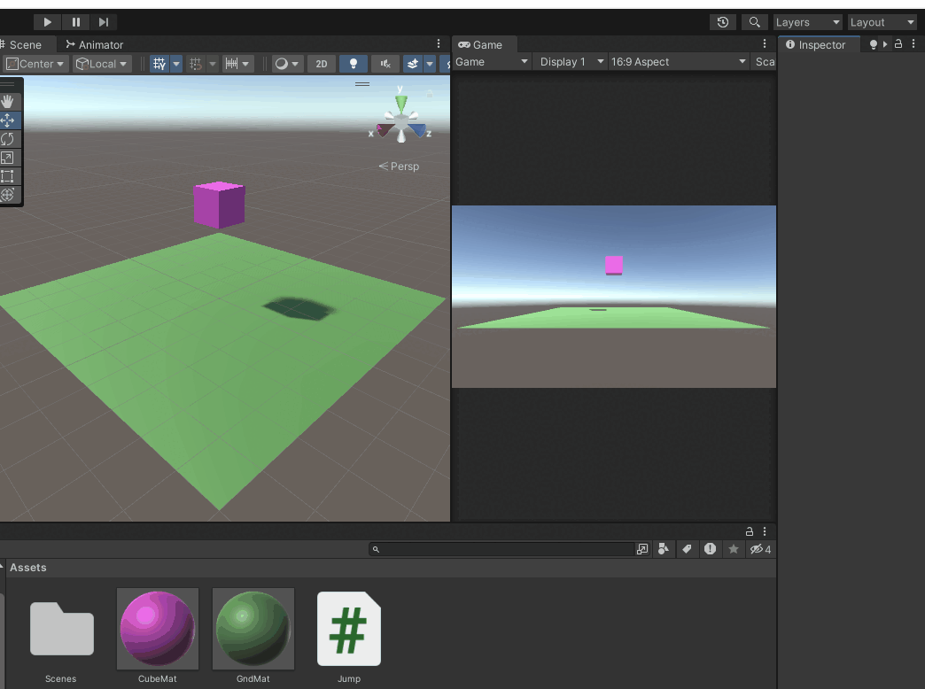Open the draw mode shading dropdown
The image size is (925, 689).
tap(287, 64)
